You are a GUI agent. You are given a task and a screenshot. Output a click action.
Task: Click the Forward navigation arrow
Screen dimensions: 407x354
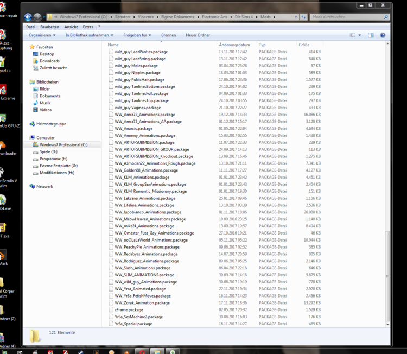tap(37, 17)
